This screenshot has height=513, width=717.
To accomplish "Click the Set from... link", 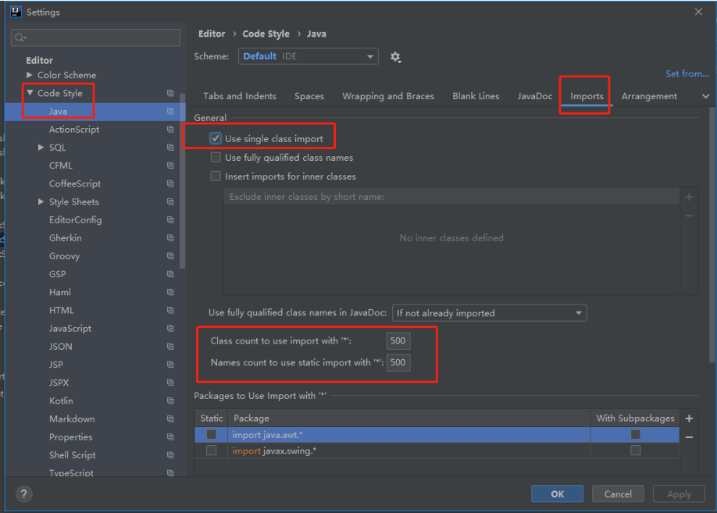I will click(x=687, y=73).
